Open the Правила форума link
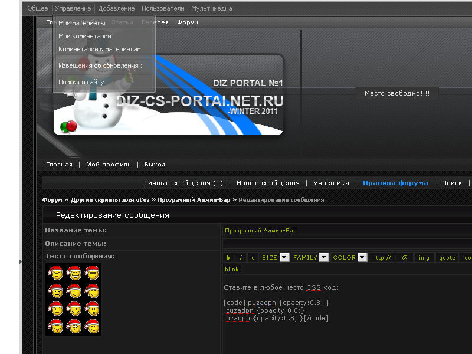 (395, 183)
